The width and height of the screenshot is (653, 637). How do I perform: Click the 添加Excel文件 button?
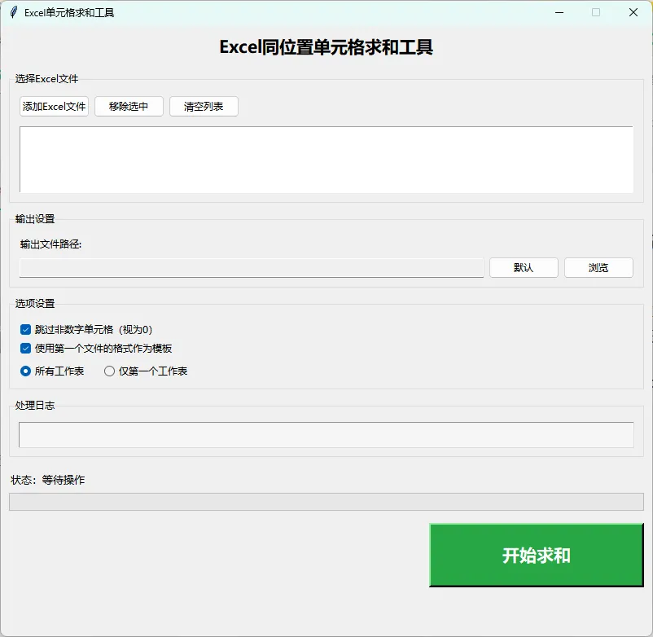pos(54,107)
